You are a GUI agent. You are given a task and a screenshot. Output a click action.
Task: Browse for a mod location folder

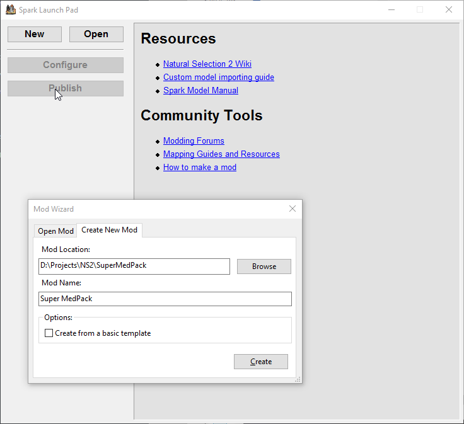(x=264, y=266)
